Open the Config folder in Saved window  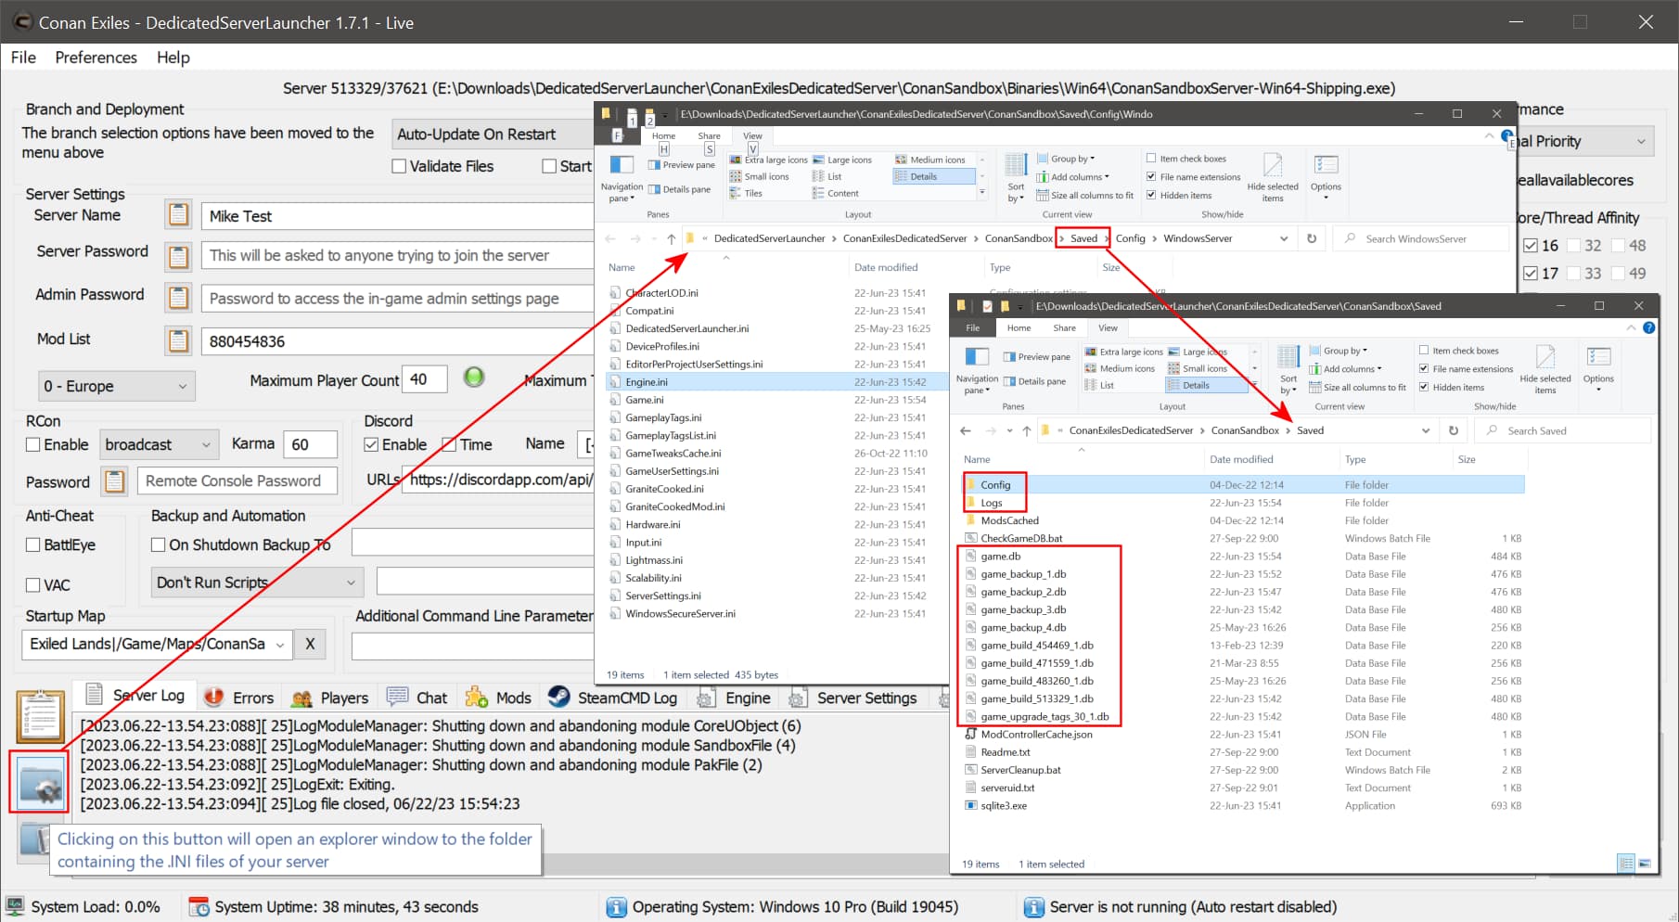[x=995, y=484]
